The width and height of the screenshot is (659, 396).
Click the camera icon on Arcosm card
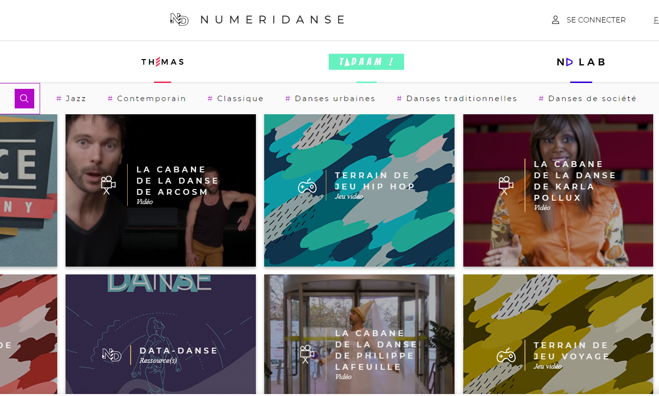tap(108, 185)
